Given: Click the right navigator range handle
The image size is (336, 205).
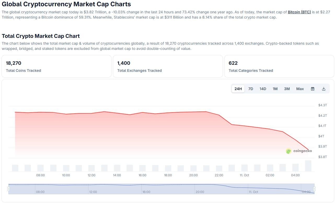Looking at the screenshot, I should pos(314,189).
